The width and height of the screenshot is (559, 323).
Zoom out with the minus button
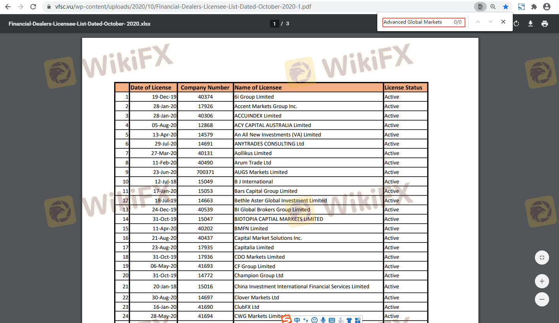[542, 299]
